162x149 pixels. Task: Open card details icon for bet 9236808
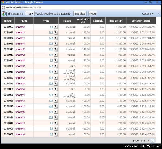(x=56, y=129)
